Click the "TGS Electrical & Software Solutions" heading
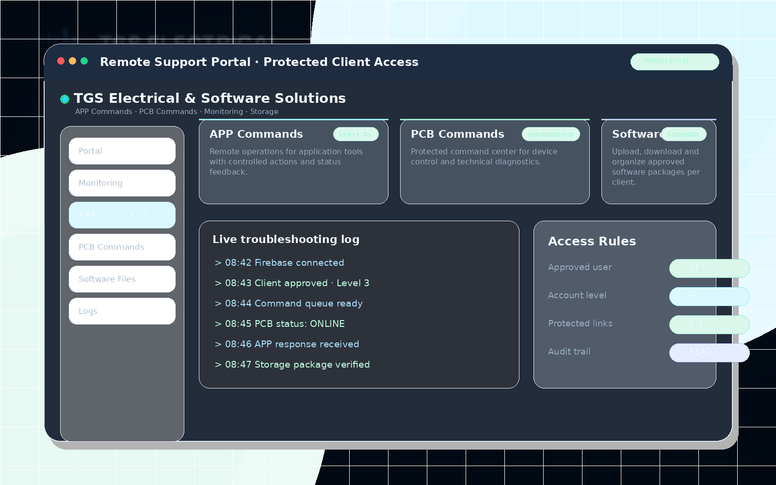The width and height of the screenshot is (776, 485). [210, 98]
